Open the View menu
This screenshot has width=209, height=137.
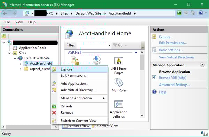click(x=19, y=22)
